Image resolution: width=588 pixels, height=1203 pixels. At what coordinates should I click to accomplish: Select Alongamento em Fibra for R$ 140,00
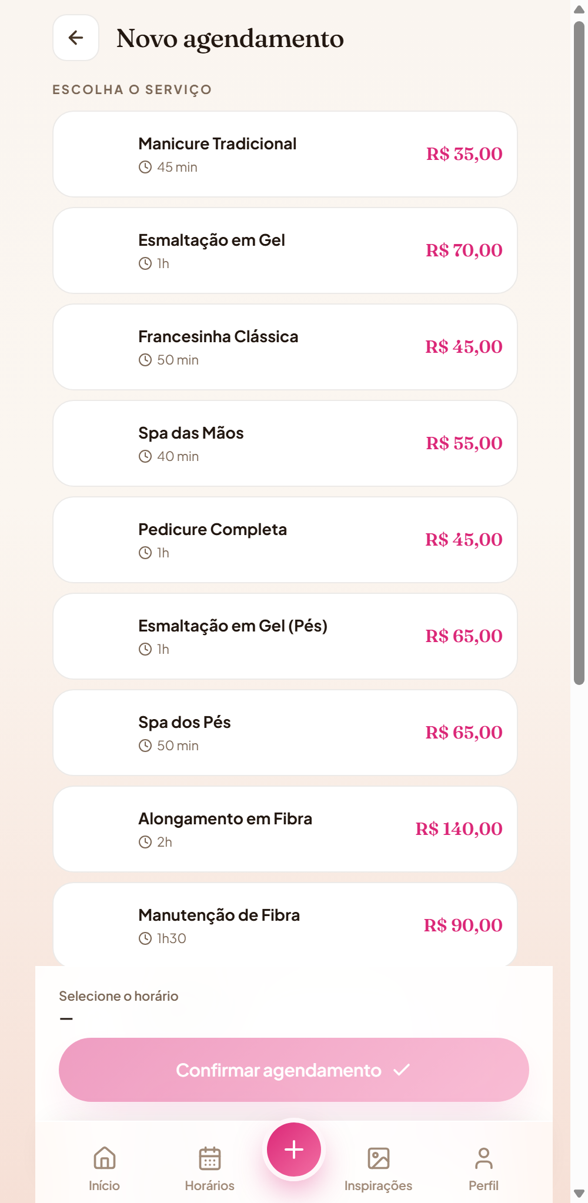285,829
